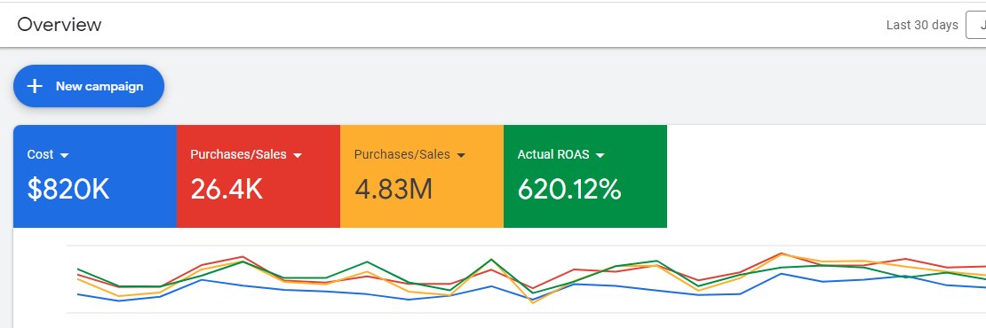The width and height of the screenshot is (986, 328).
Task: Select the blue $820K Cost card
Action: click(95, 176)
